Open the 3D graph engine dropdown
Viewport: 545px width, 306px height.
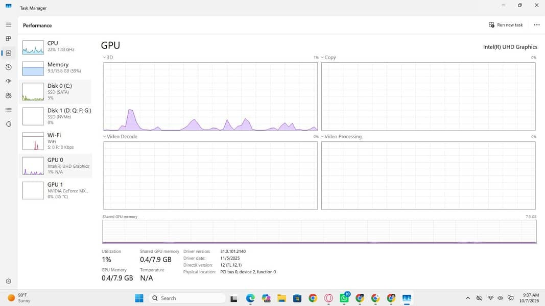pos(108,58)
